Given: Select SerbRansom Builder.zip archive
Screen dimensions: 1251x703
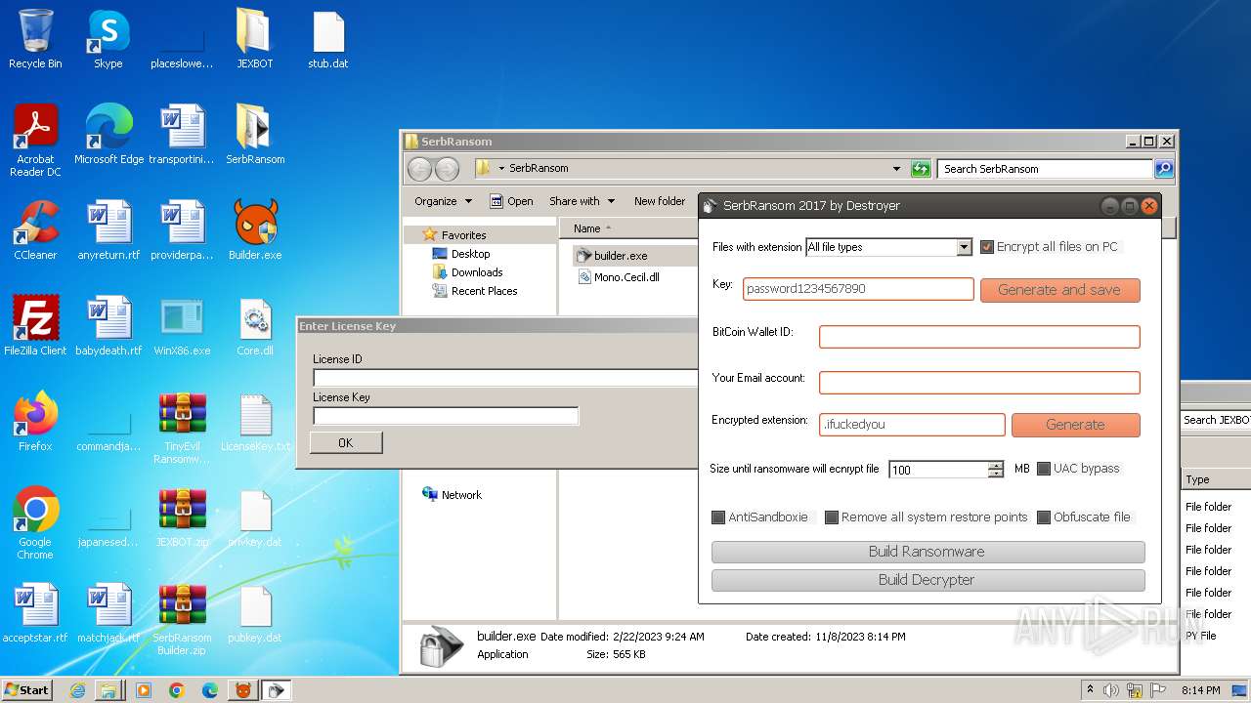Looking at the screenshot, I should 182,619.
